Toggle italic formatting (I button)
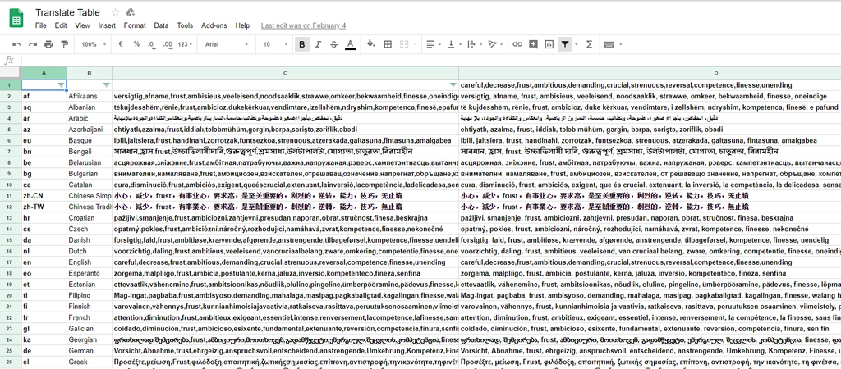This screenshot has width=841, height=369. (318, 44)
